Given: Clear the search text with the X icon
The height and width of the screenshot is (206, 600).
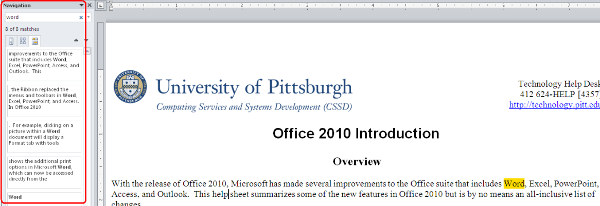Looking at the screenshot, I should point(81,17).
